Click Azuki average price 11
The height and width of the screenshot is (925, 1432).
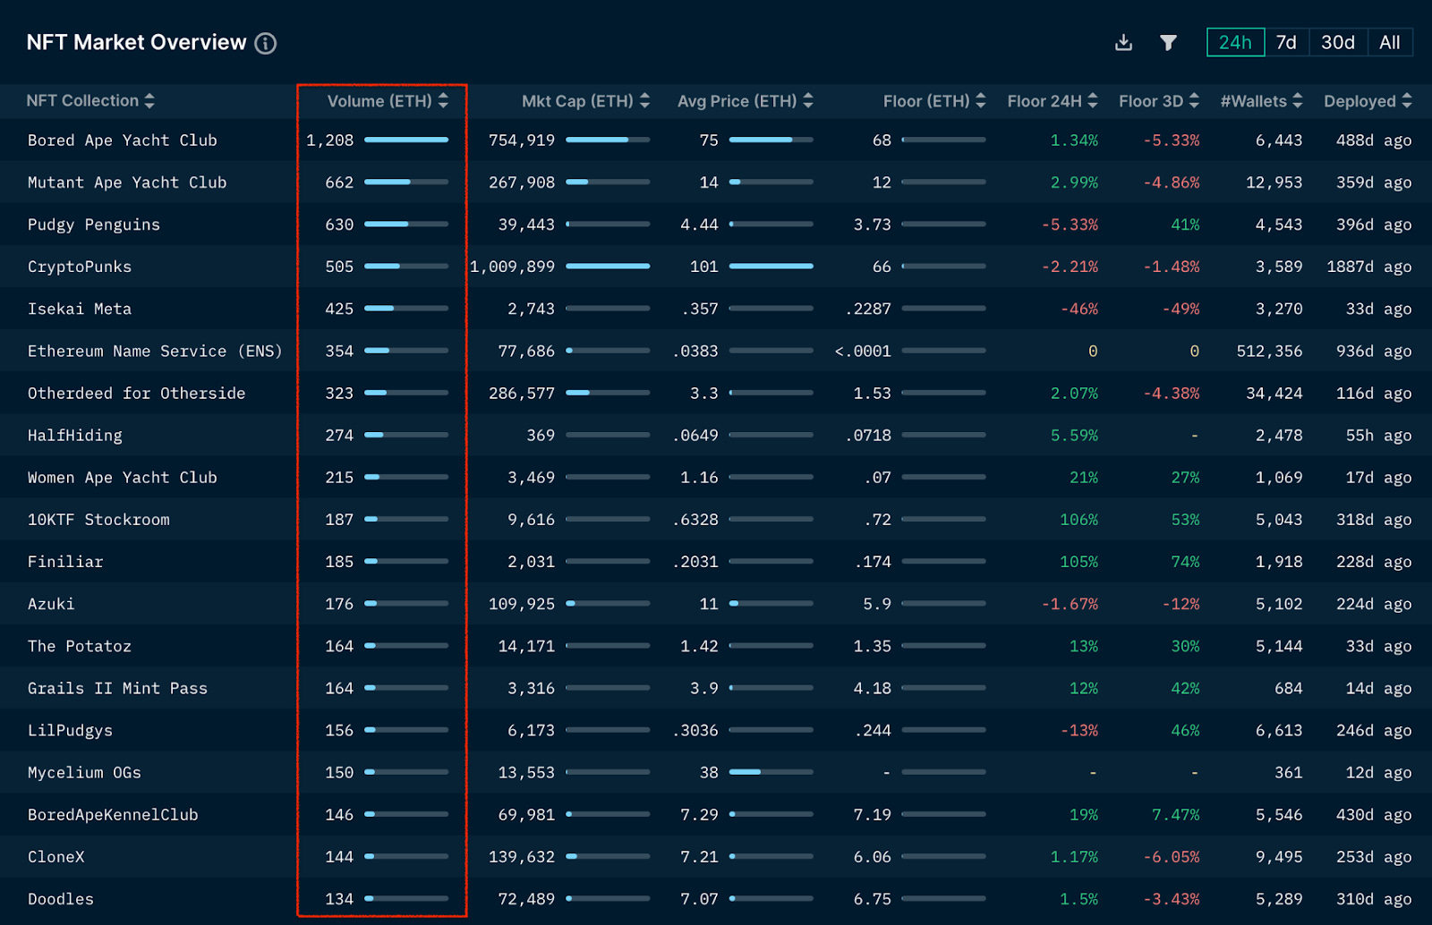click(x=709, y=604)
